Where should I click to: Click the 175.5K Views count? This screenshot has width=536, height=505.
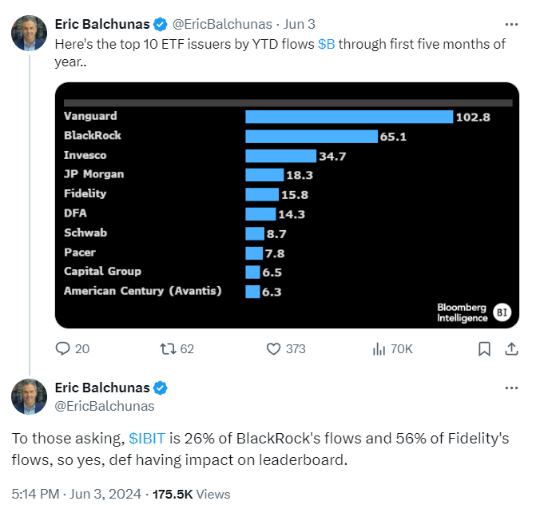192,494
